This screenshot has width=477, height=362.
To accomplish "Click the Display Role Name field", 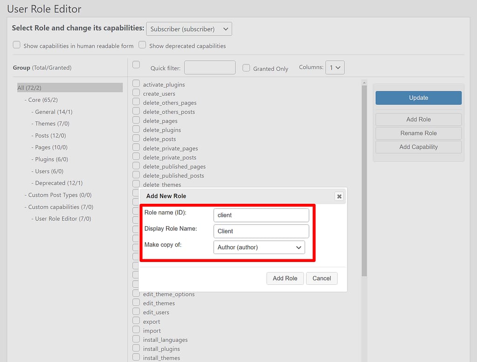I will pyautogui.click(x=261, y=231).
